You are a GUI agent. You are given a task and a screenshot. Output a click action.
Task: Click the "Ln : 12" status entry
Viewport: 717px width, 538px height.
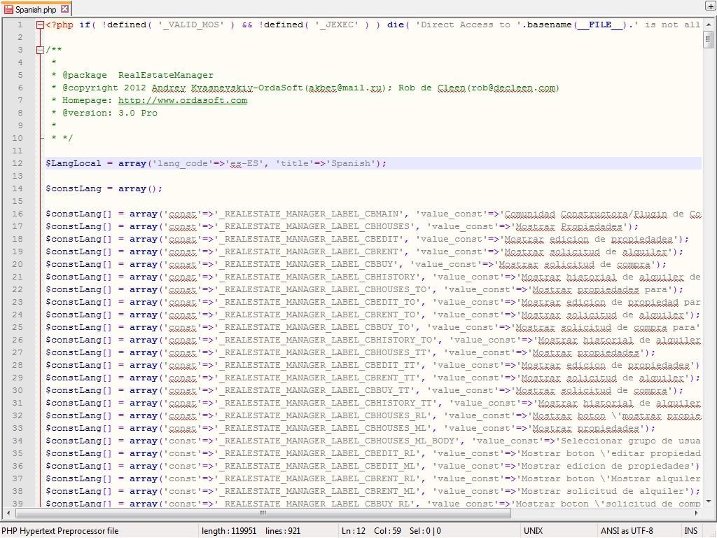(354, 531)
